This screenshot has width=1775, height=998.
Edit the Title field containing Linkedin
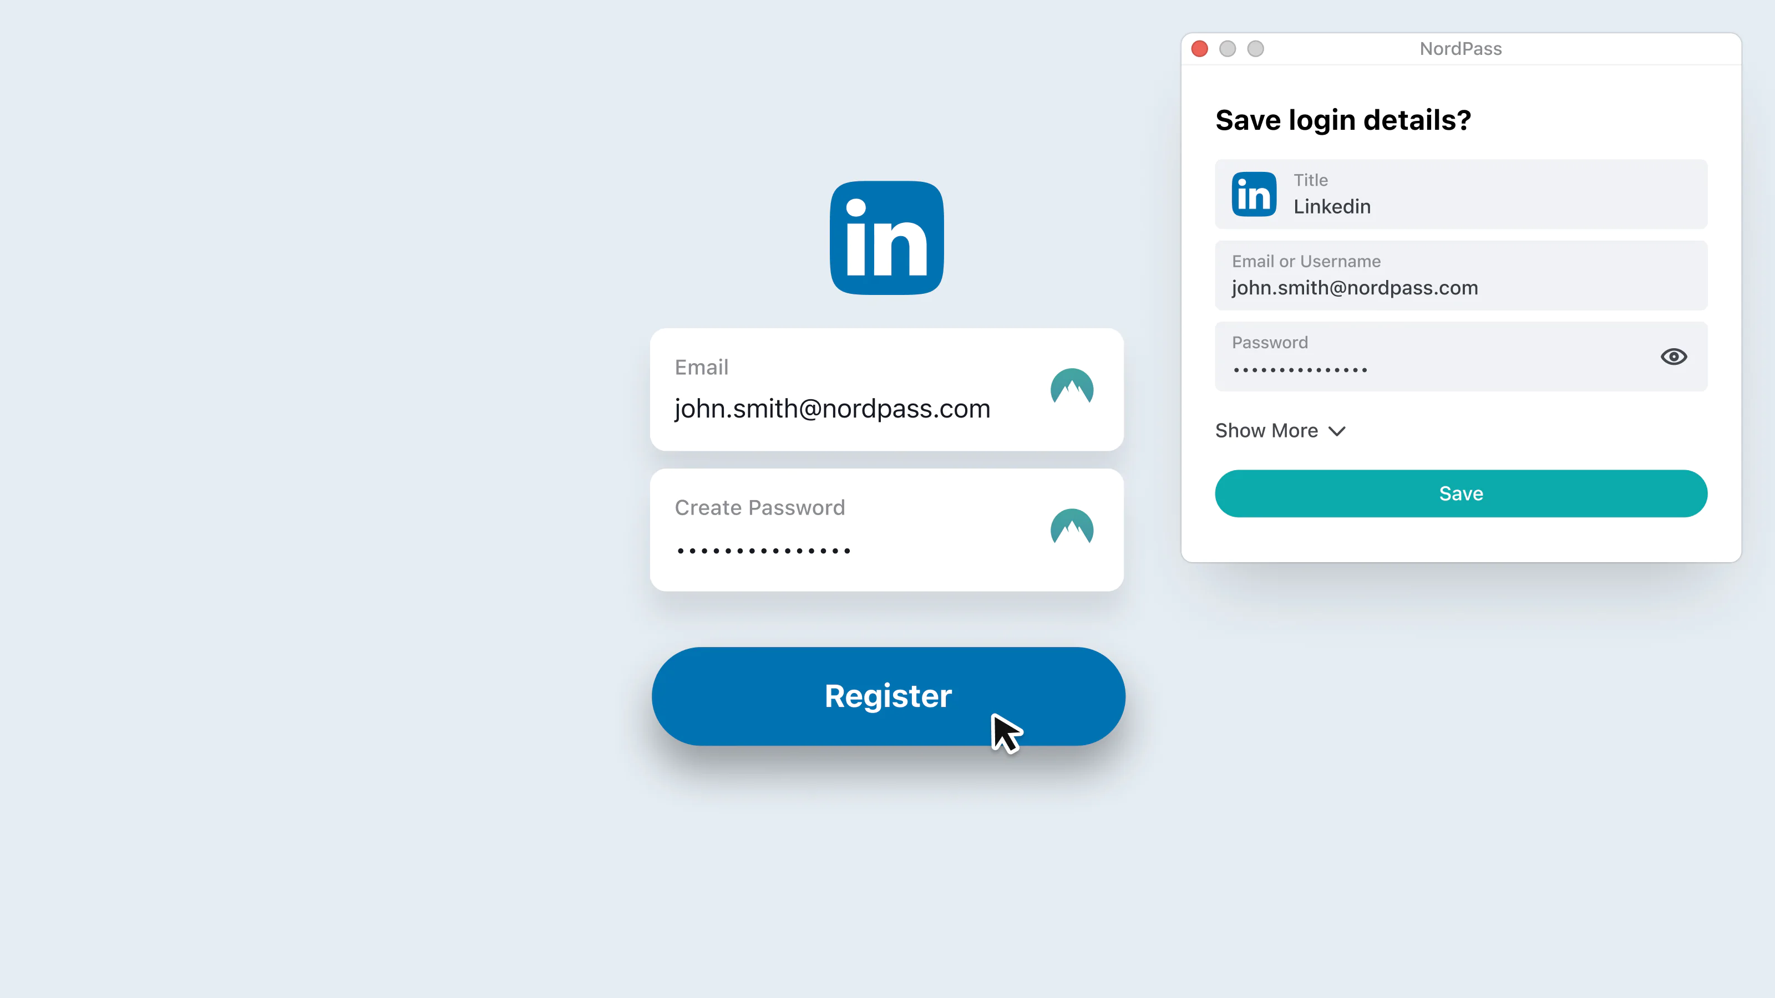[x=1461, y=194]
